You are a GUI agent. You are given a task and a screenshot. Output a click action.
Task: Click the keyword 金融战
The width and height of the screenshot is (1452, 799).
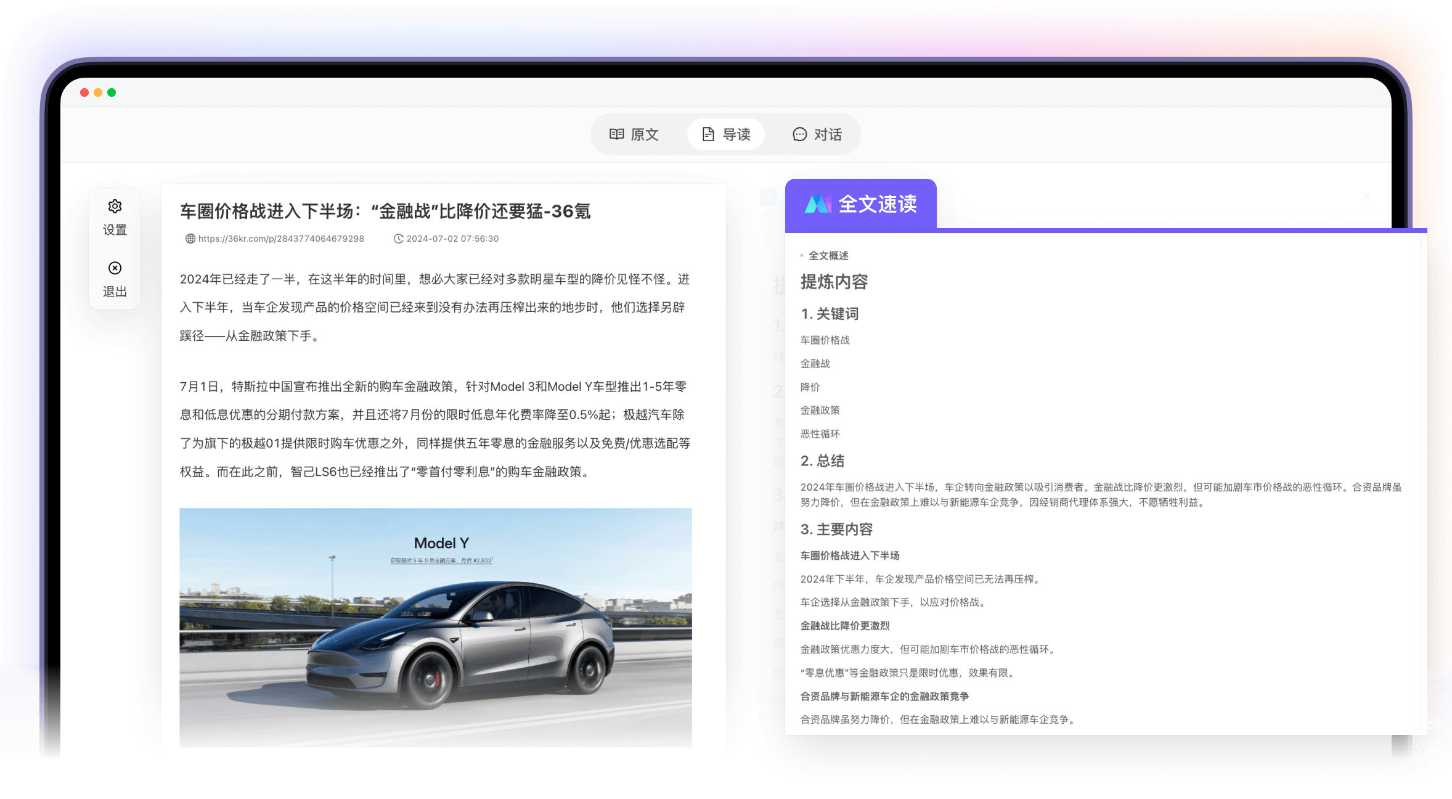click(x=814, y=363)
